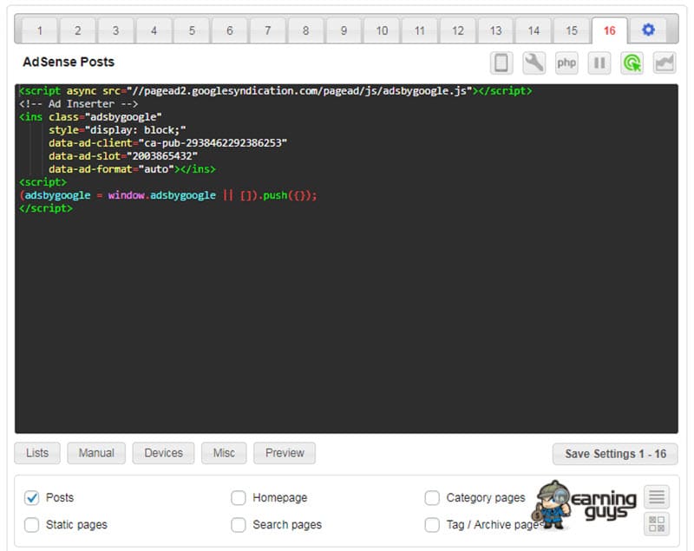Switch to block tab 14
This screenshot has height=551, width=694.
click(534, 30)
